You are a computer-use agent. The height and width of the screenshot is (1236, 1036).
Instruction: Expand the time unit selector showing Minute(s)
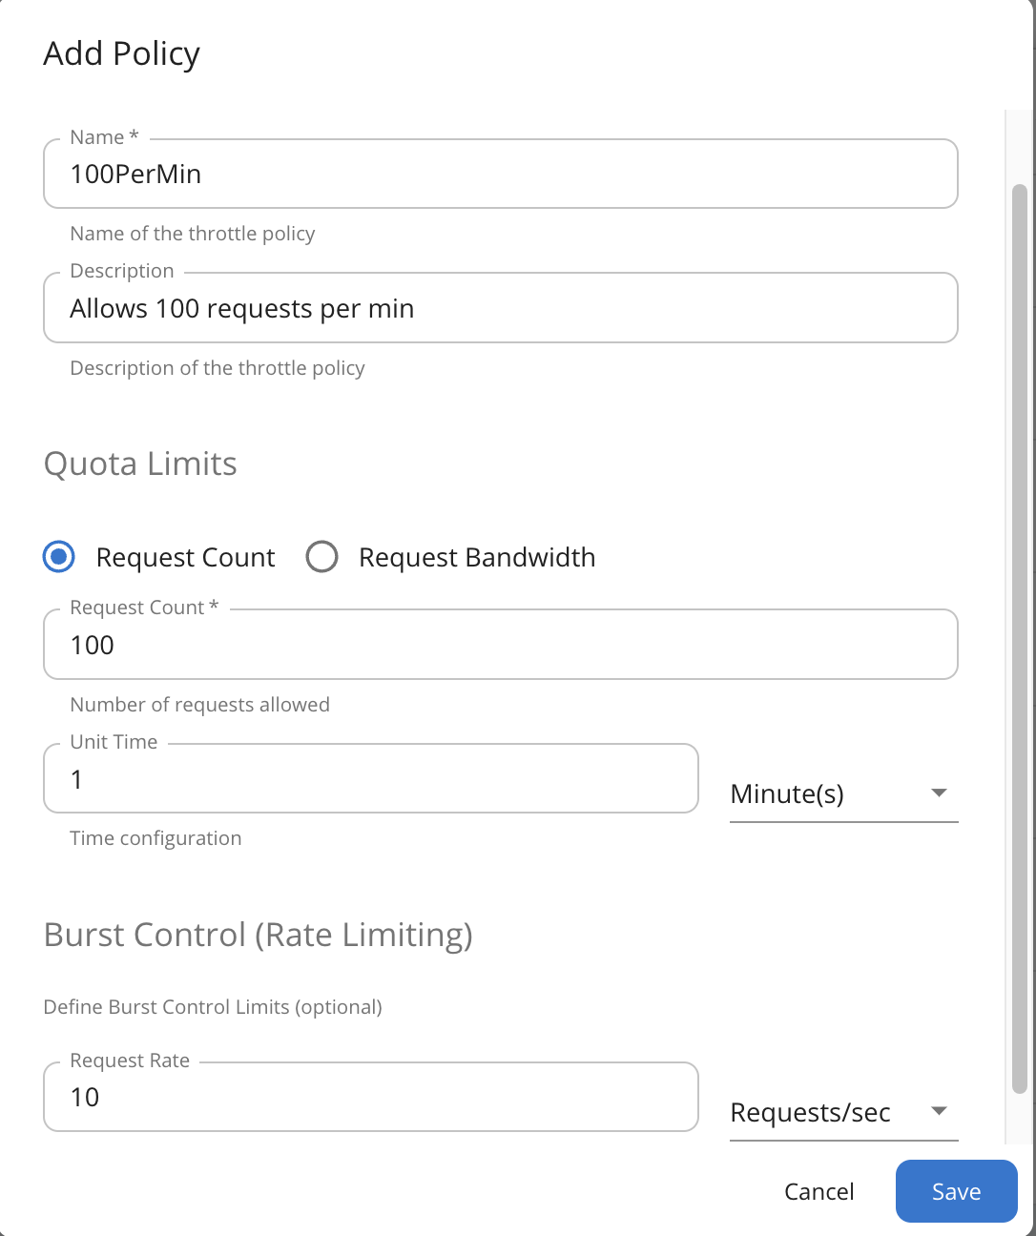[843, 793]
